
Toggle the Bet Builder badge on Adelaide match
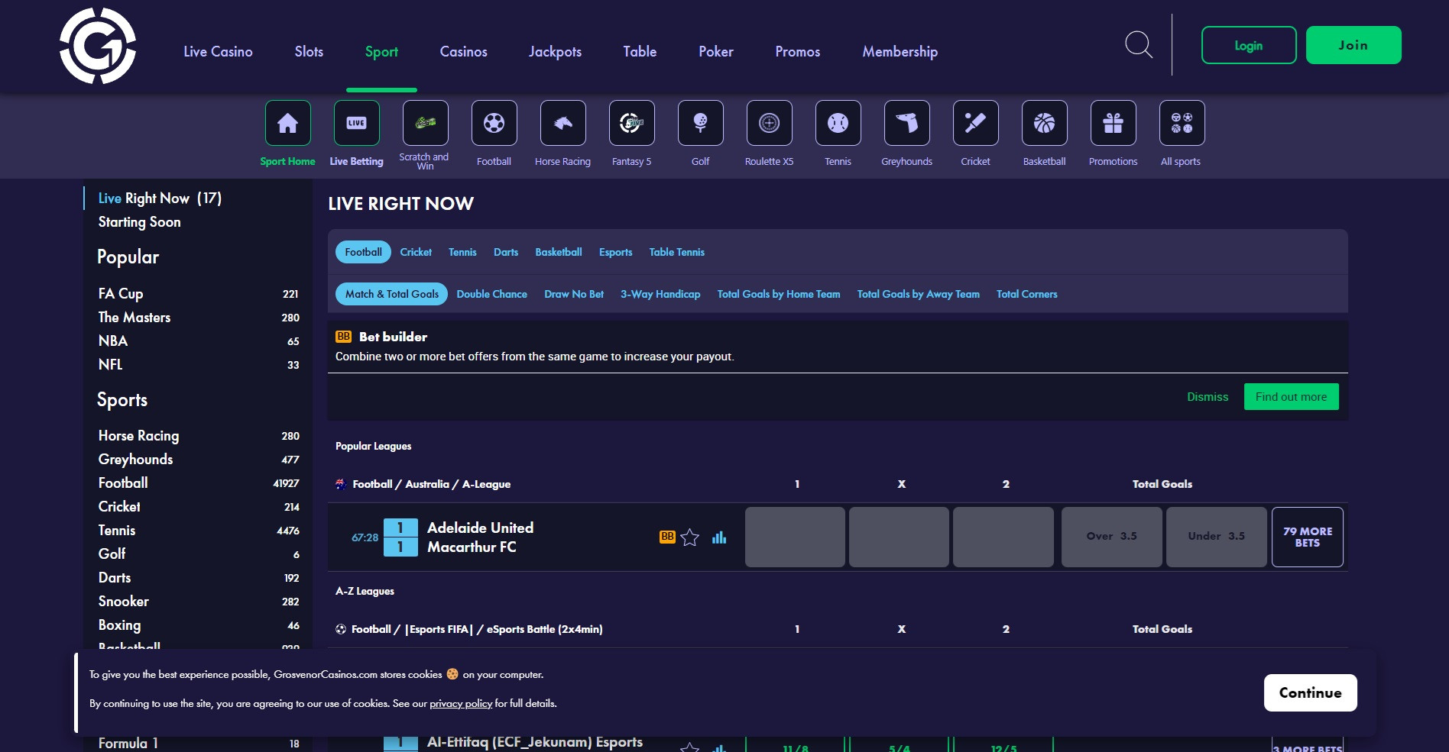click(x=666, y=537)
